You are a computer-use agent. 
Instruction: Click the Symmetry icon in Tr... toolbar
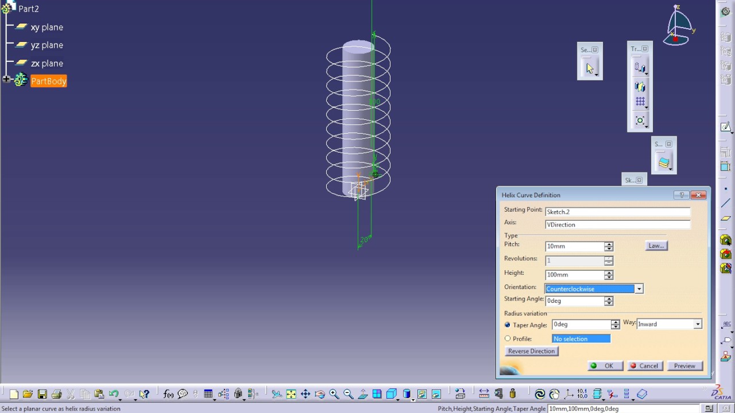pos(640,87)
